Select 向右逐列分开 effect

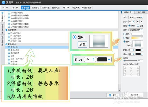(15, 36)
